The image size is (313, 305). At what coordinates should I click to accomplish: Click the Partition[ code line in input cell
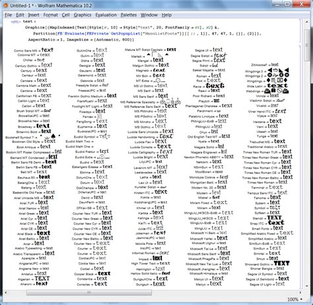tap(147, 34)
